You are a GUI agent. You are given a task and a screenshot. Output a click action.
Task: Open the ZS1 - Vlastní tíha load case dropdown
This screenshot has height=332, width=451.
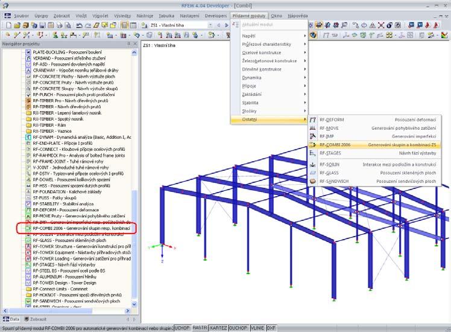click(210, 25)
